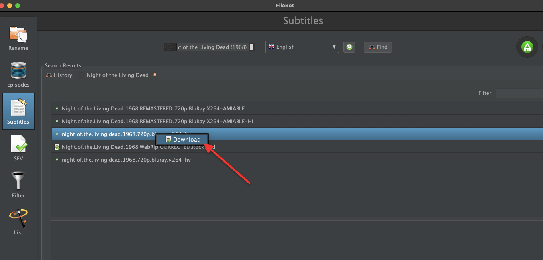The height and width of the screenshot is (260, 543).
Task: Switch to the History tab
Action: click(59, 75)
